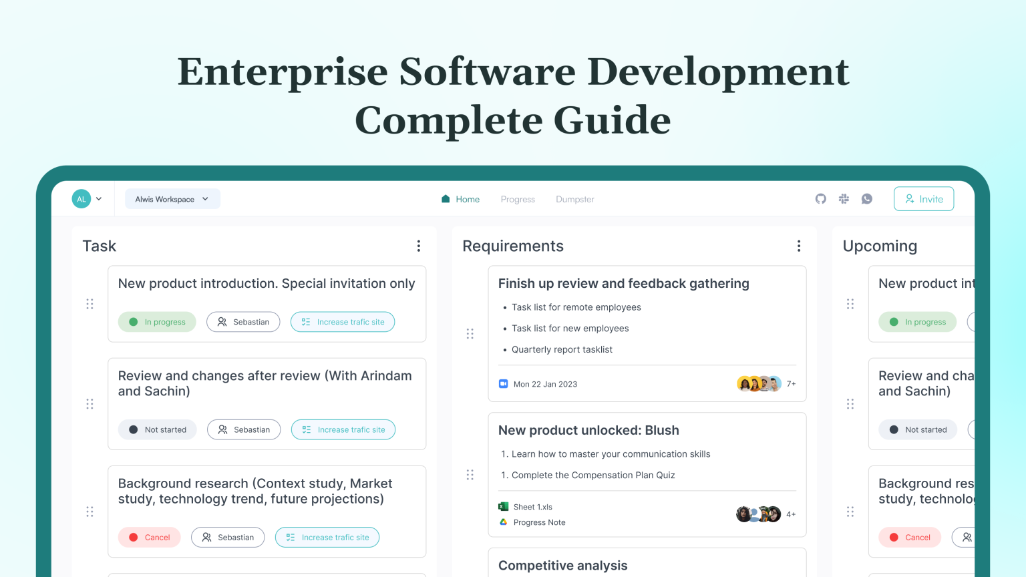Click the Requirements column heading
This screenshot has width=1026, height=577.
tap(513, 246)
